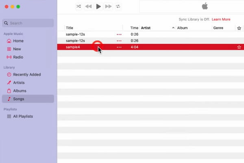Click the All Playlists grid icon
244x163 pixels.
tap(9, 117)
